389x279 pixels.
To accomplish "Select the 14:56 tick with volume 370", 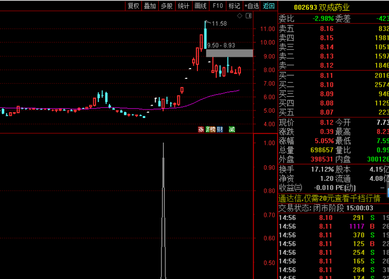I will point(333,235).
